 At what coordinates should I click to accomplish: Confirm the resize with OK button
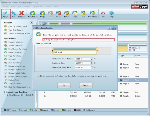click(64, 85)
